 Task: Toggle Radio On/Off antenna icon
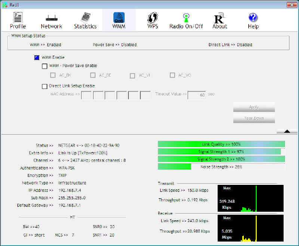click(x=186, y=18)
